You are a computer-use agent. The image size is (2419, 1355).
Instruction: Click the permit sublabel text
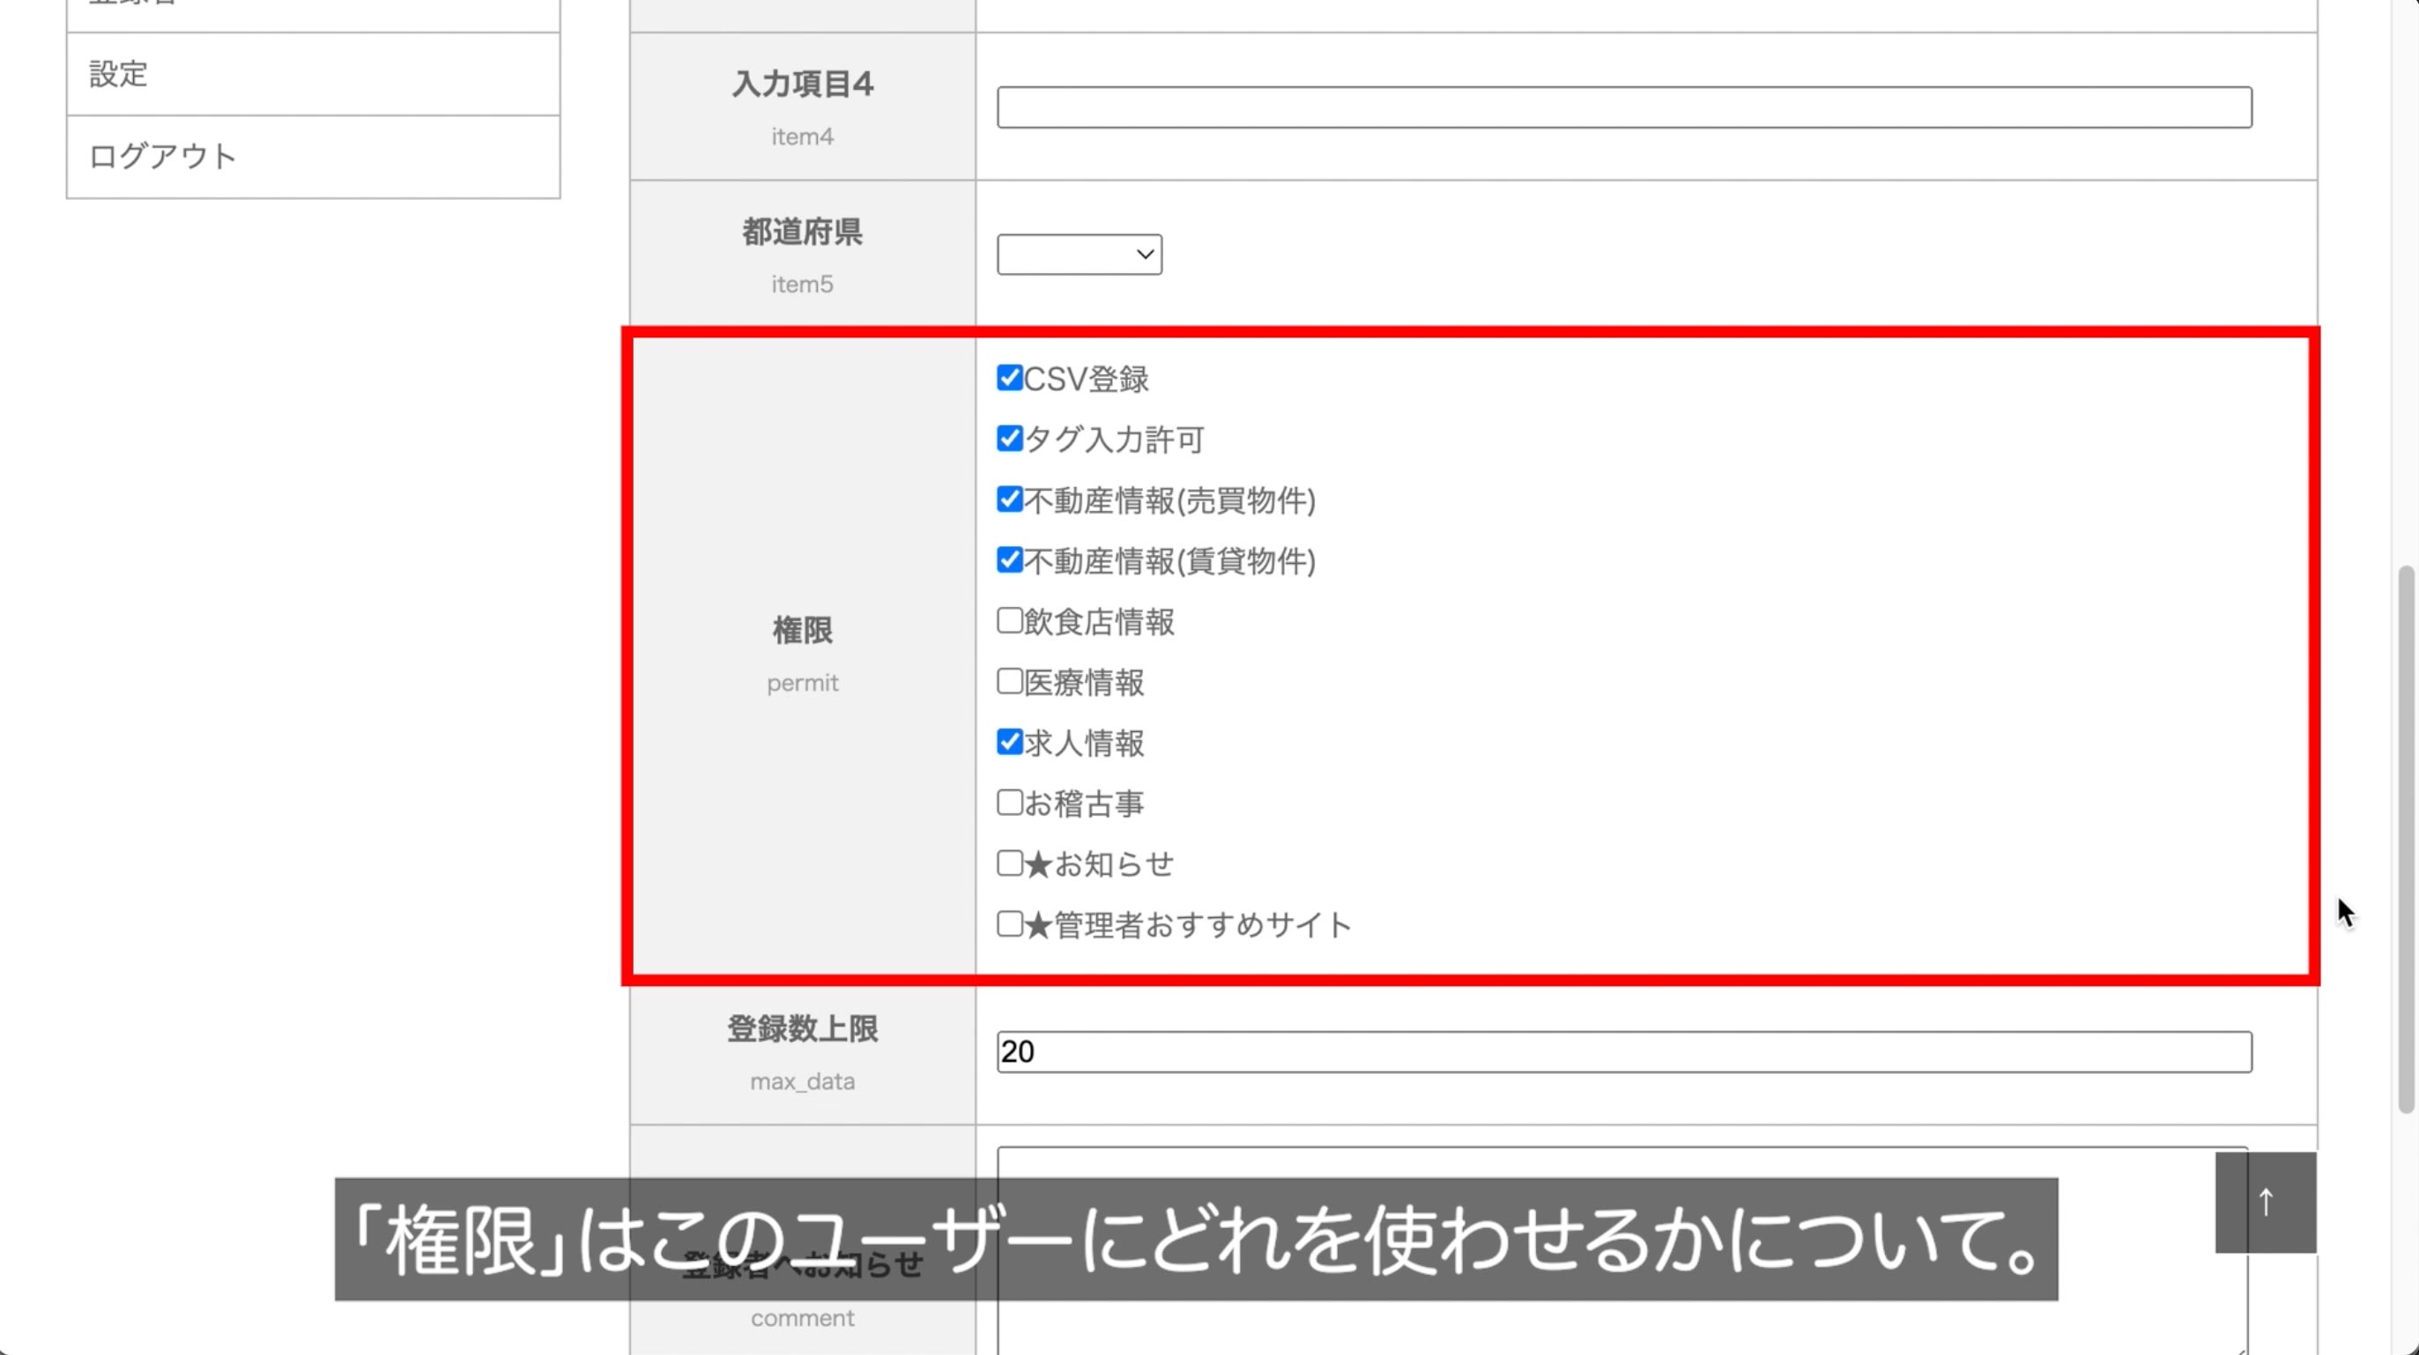[x=802, y=684]
